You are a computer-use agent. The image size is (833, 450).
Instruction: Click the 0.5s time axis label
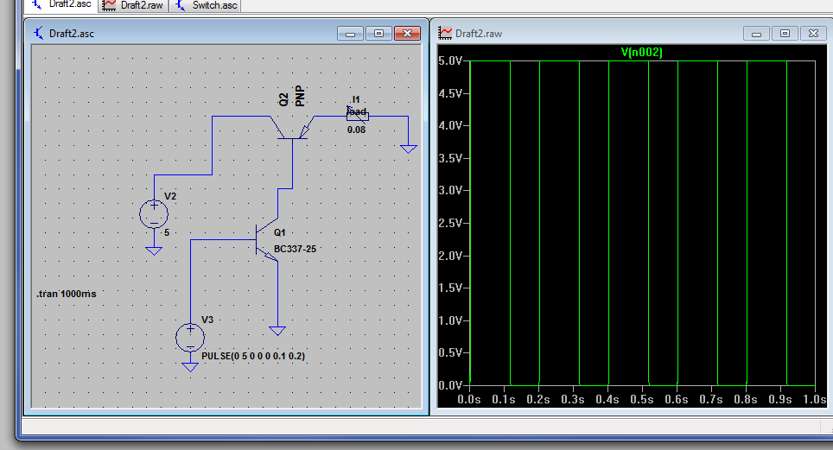[642, 400]
